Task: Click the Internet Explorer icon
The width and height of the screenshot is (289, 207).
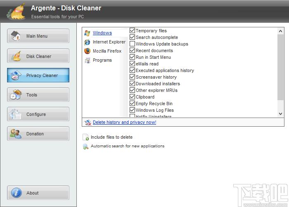Action: 88,42
